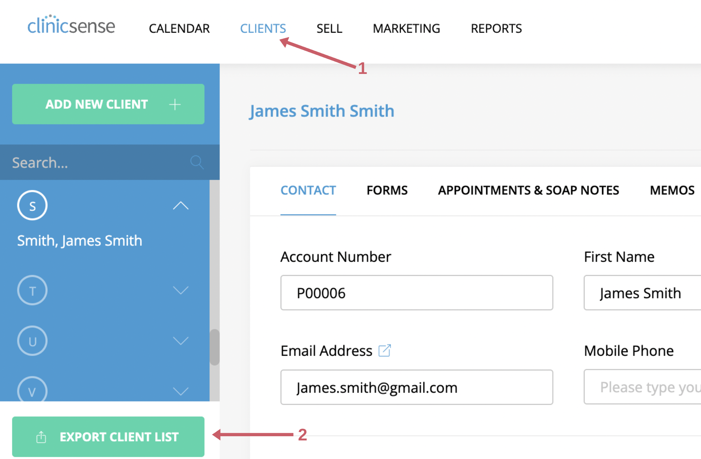Open the SELL menu

coord(329,28)
